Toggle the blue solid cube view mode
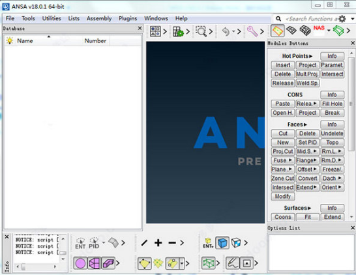Screen dimensions: 356x275 (222, 243)
